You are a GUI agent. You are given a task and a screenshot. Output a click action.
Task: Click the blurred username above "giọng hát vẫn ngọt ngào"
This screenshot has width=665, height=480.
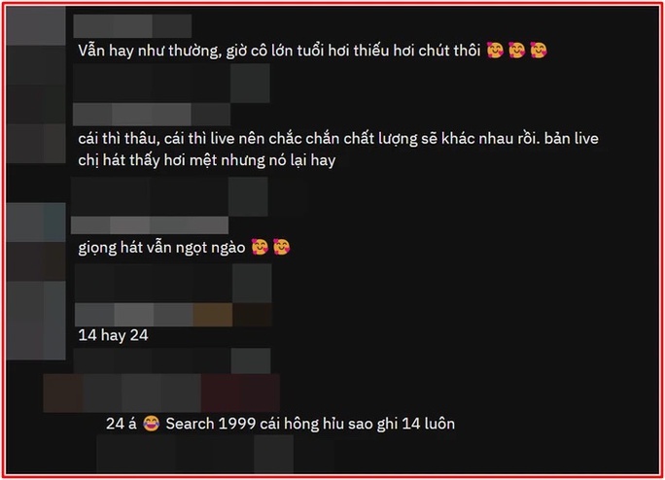tap(150, 224)
